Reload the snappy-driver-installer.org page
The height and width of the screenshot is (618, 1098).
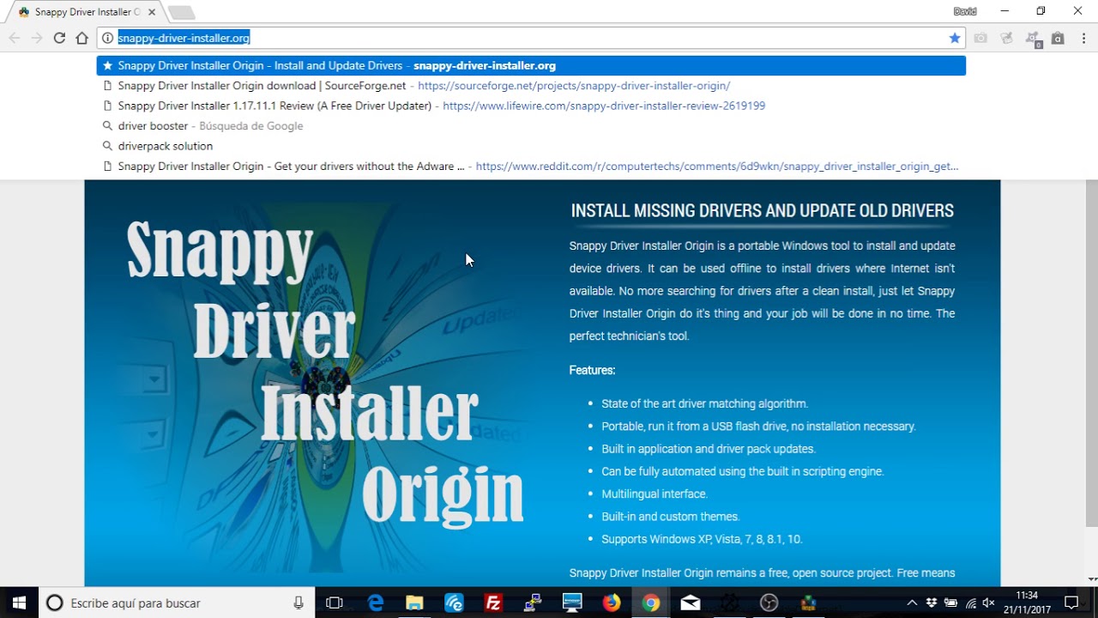58,38
